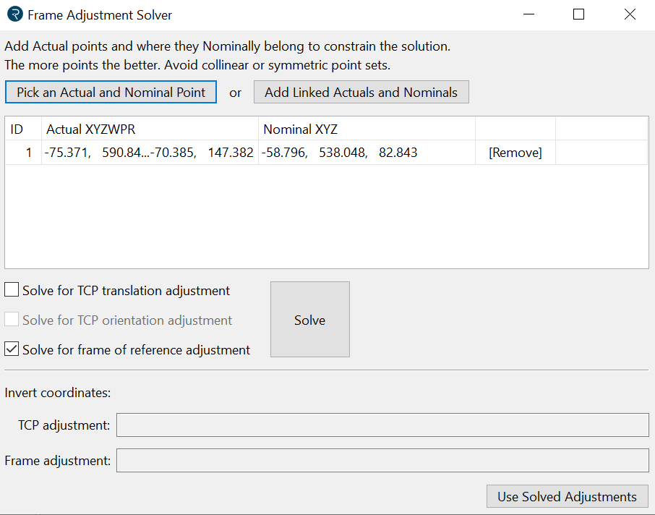655x515 pixels.
Task: Toggle Solve for TCP orientation adjustment
Action: click(12, 320)
